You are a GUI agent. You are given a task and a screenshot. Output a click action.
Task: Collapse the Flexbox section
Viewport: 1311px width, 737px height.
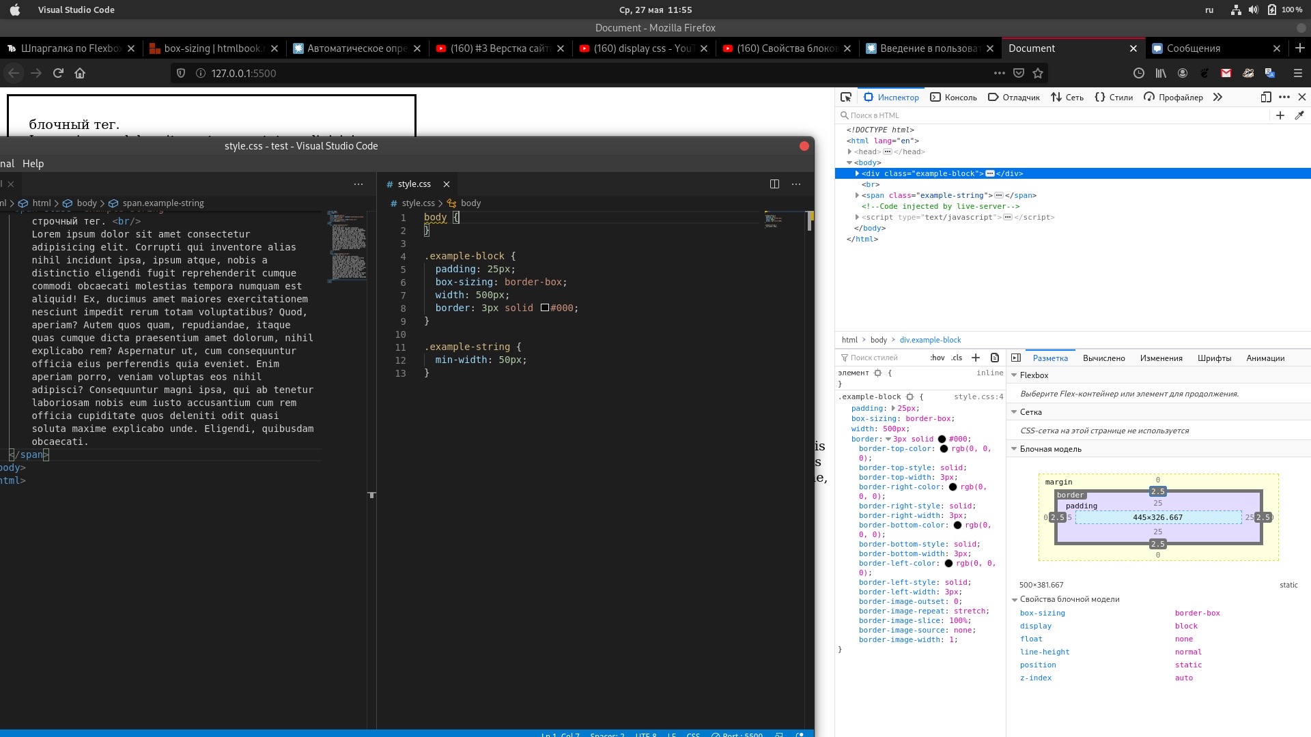(x=1014, y=375)
